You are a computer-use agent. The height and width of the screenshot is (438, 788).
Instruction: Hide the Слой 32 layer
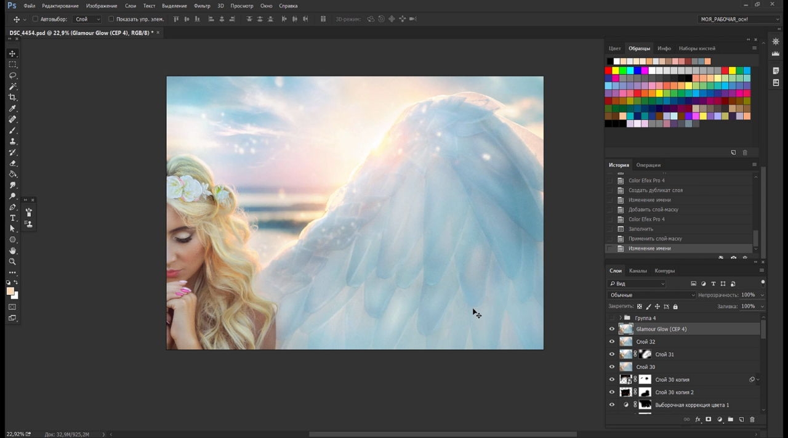click(612, 342)
